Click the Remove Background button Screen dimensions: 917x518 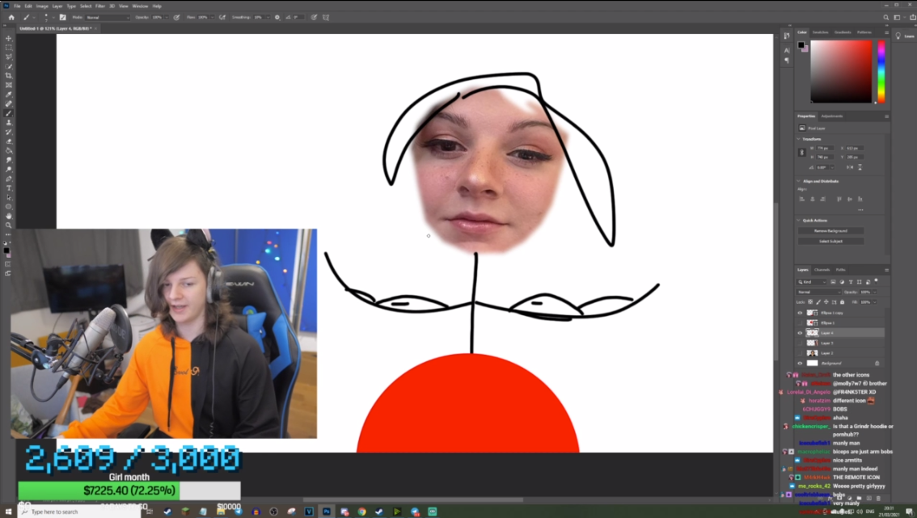tap(831, 231)
